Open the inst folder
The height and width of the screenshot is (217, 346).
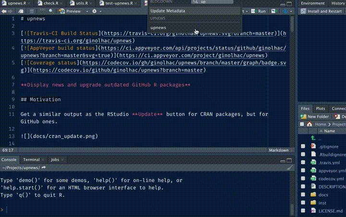[322, 203]
